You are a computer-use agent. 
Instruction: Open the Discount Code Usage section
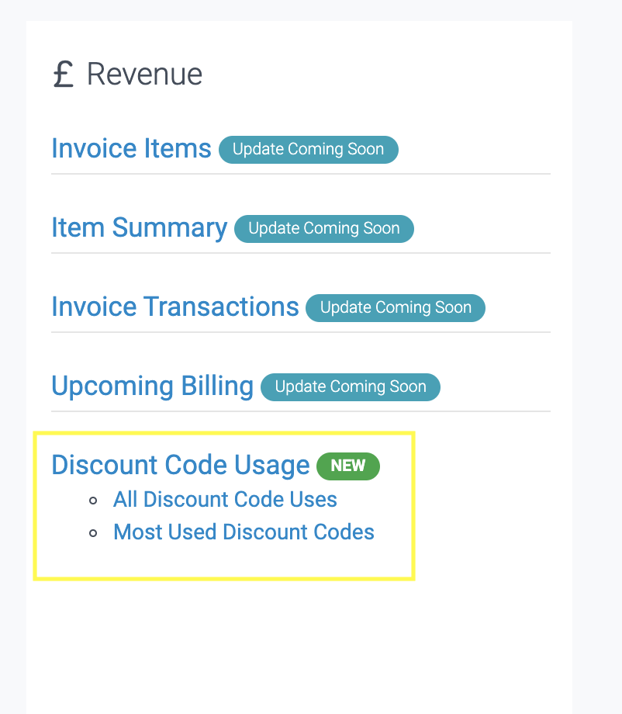coord(180,465)
